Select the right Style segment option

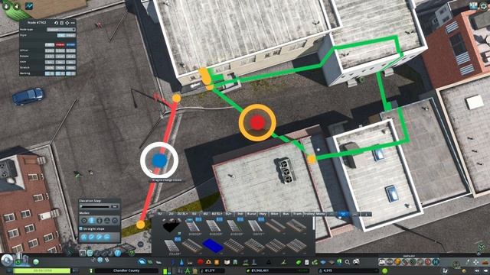point(70,35)
